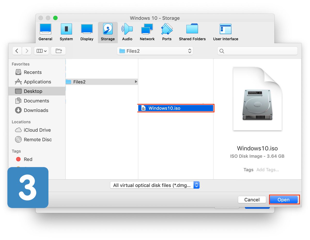Switch to User Interface tab
310x240 pixels.
pos(226,32)
